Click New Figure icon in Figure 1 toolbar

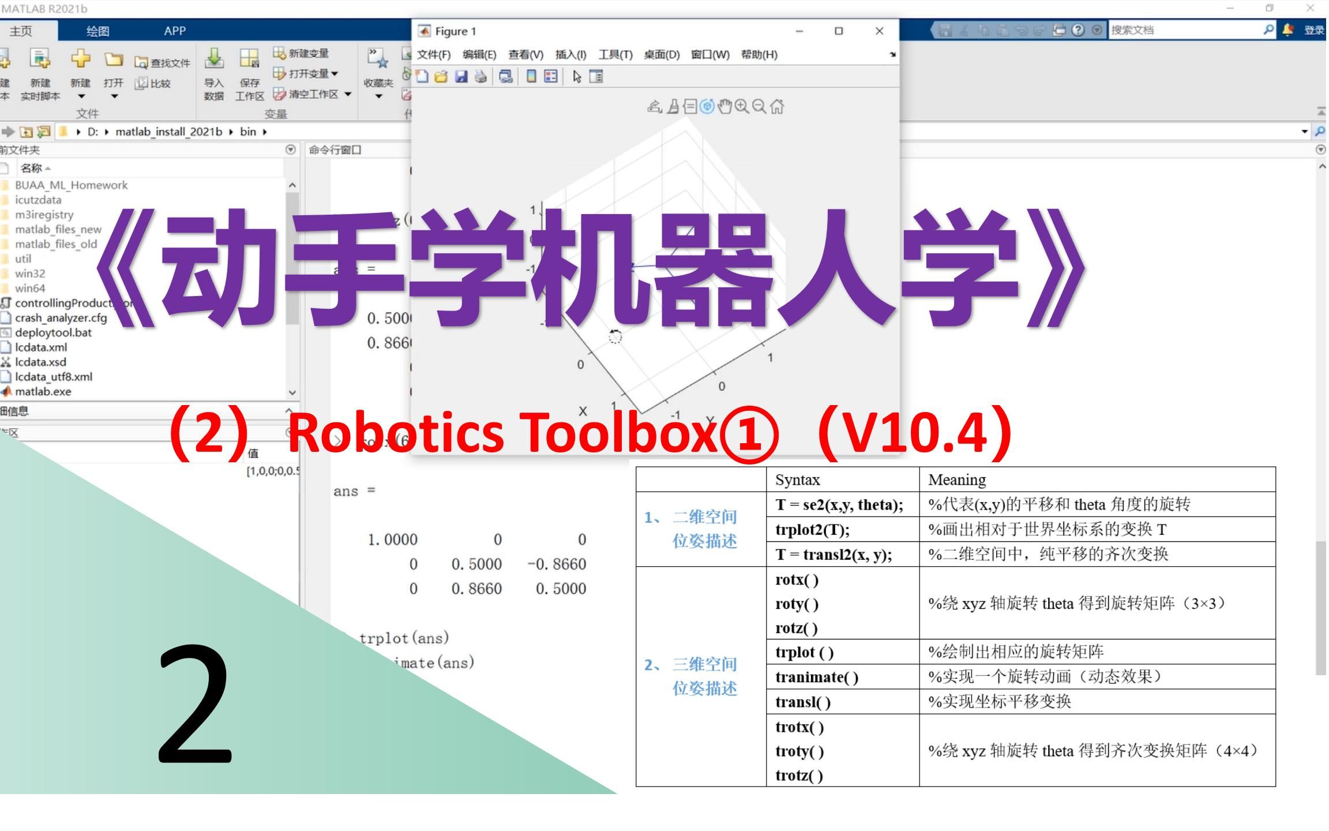coord(422,77)
